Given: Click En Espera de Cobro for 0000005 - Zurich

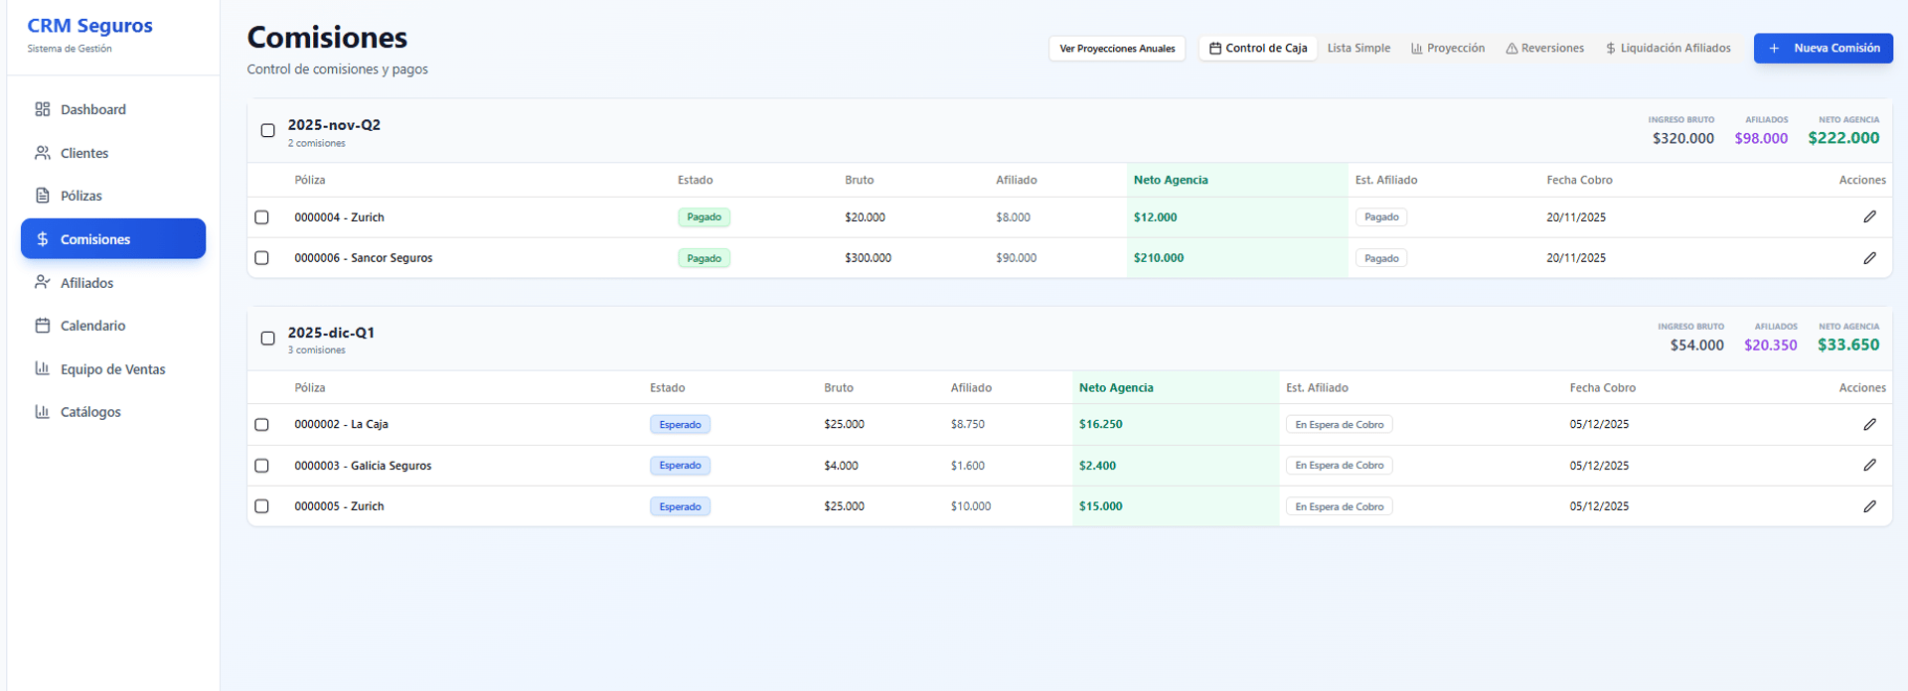Looking at the screenshot, I should (1339, 506).
